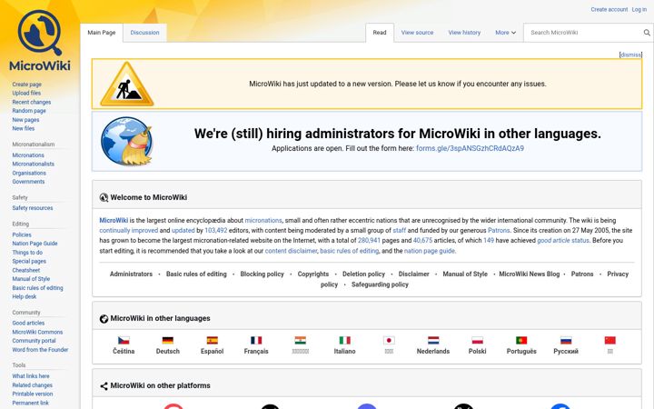Image resolution: width=654 pixels, height=409 pixels.
Task: Open the good article status link
Action: 563,240
